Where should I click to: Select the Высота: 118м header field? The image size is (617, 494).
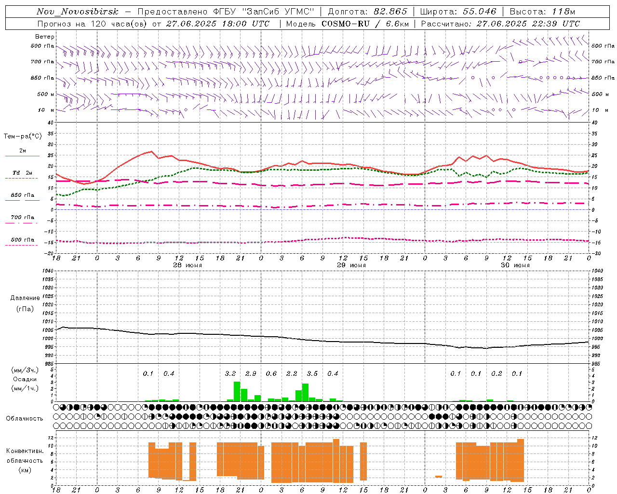click(x=542, y=12)
